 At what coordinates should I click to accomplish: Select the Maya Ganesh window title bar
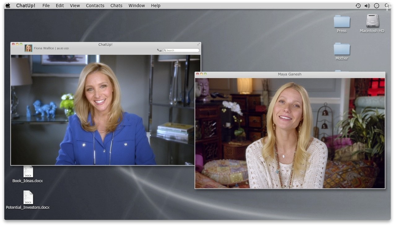click(x=289, y=74)
